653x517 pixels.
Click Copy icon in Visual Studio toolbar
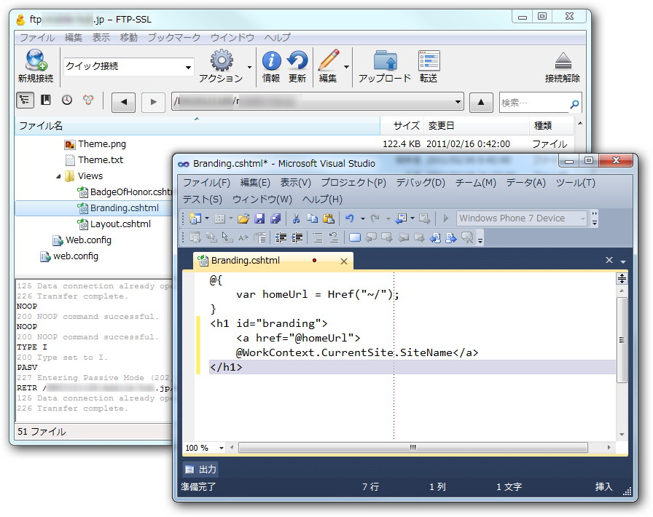coord(313,218)
